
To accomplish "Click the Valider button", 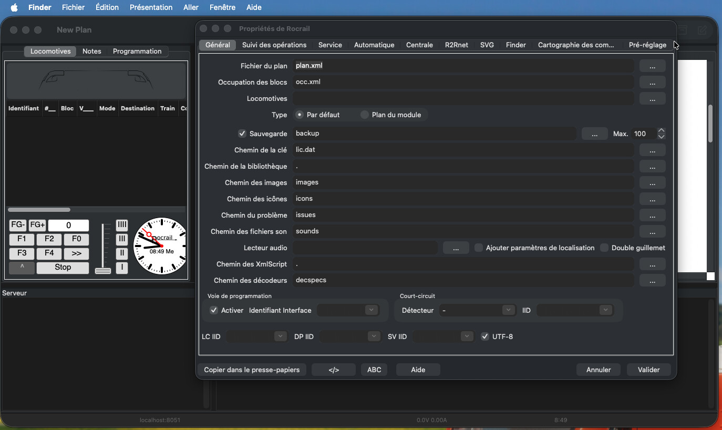I will pos(648,370).
